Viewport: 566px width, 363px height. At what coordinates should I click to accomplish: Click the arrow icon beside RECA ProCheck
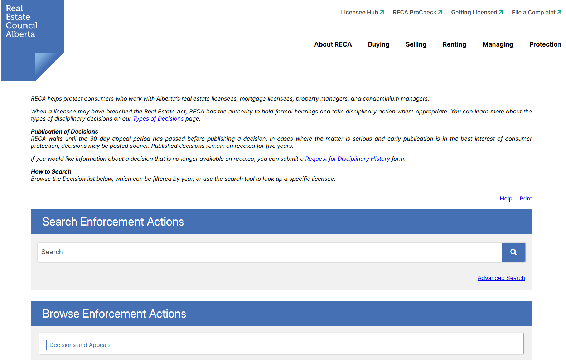click(x=440, y=12)
